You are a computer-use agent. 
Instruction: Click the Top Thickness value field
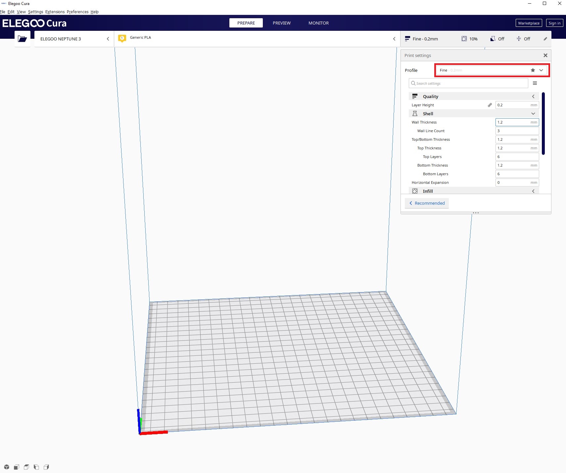(517, 148)
